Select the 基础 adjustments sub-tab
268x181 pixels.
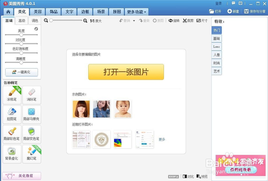coord(9,21)
